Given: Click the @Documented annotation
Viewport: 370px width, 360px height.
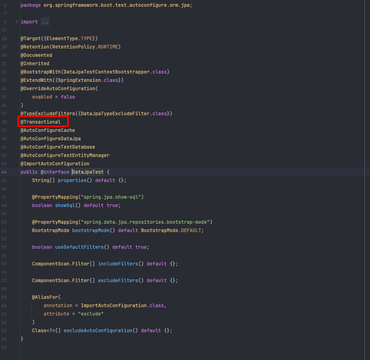Looking at the screenshot, I should pyautogui.click(x=36, y=55).
